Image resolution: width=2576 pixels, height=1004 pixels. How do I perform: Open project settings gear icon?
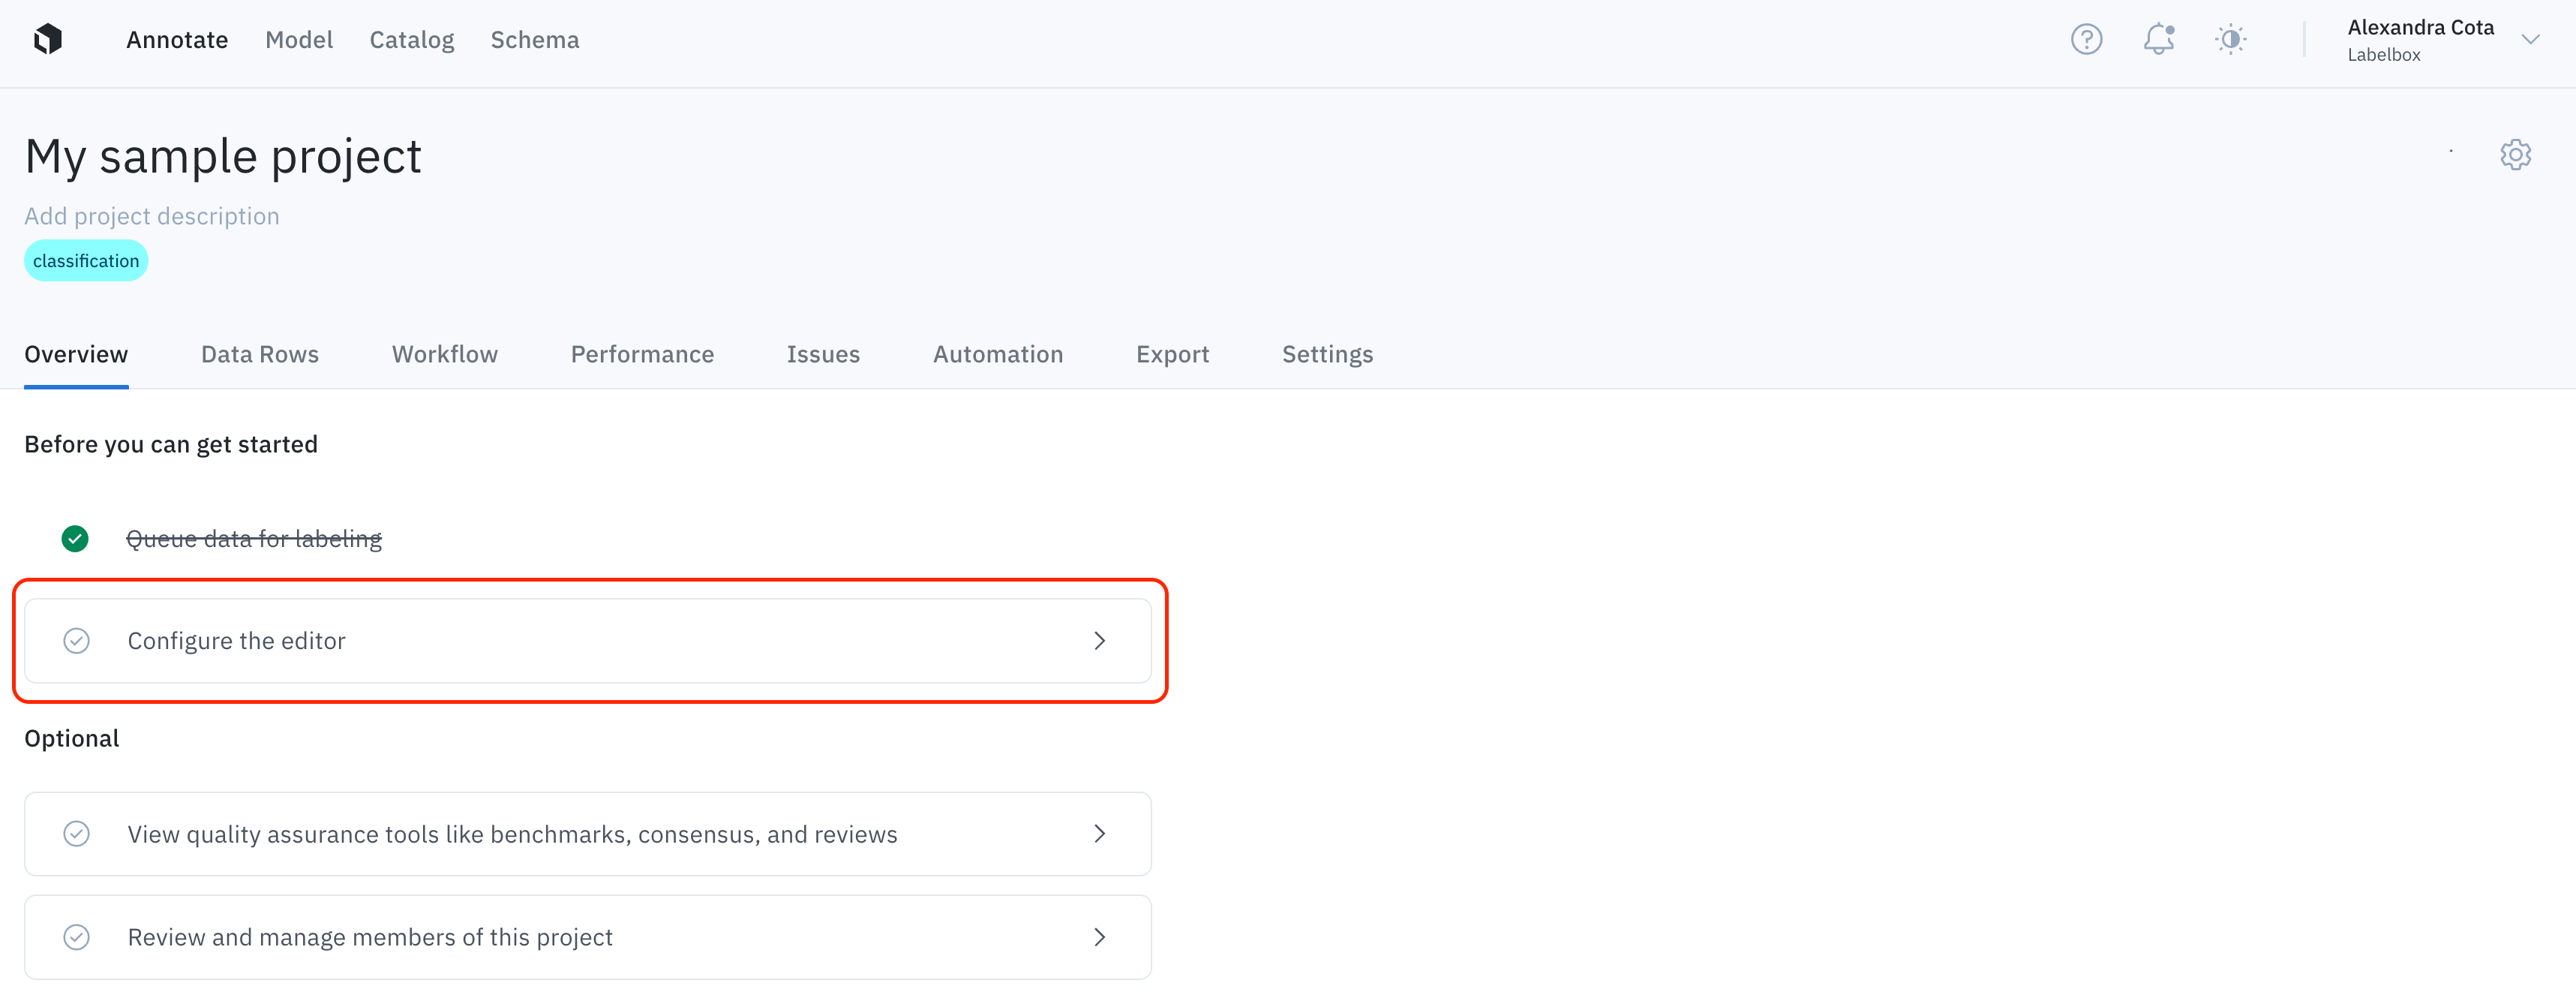tap(2515, 155)
